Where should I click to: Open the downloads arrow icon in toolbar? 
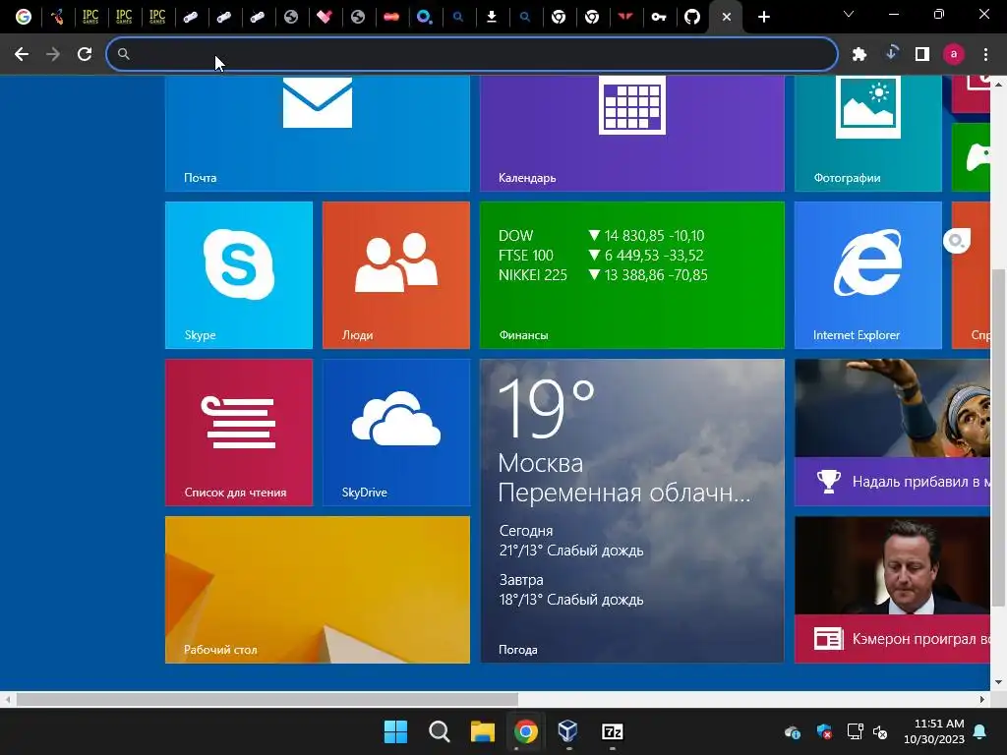click(891, 54)
